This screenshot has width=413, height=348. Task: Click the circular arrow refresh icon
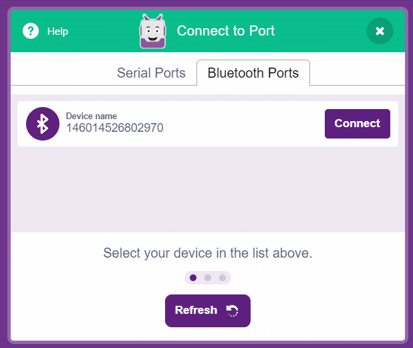pyautogui.click(x=233, y=311)
